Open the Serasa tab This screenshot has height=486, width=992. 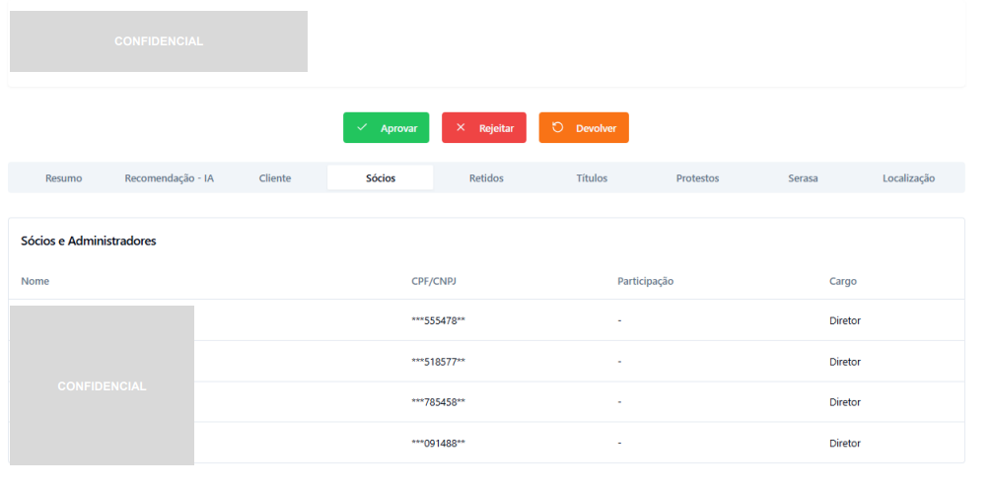pos(803,178)
